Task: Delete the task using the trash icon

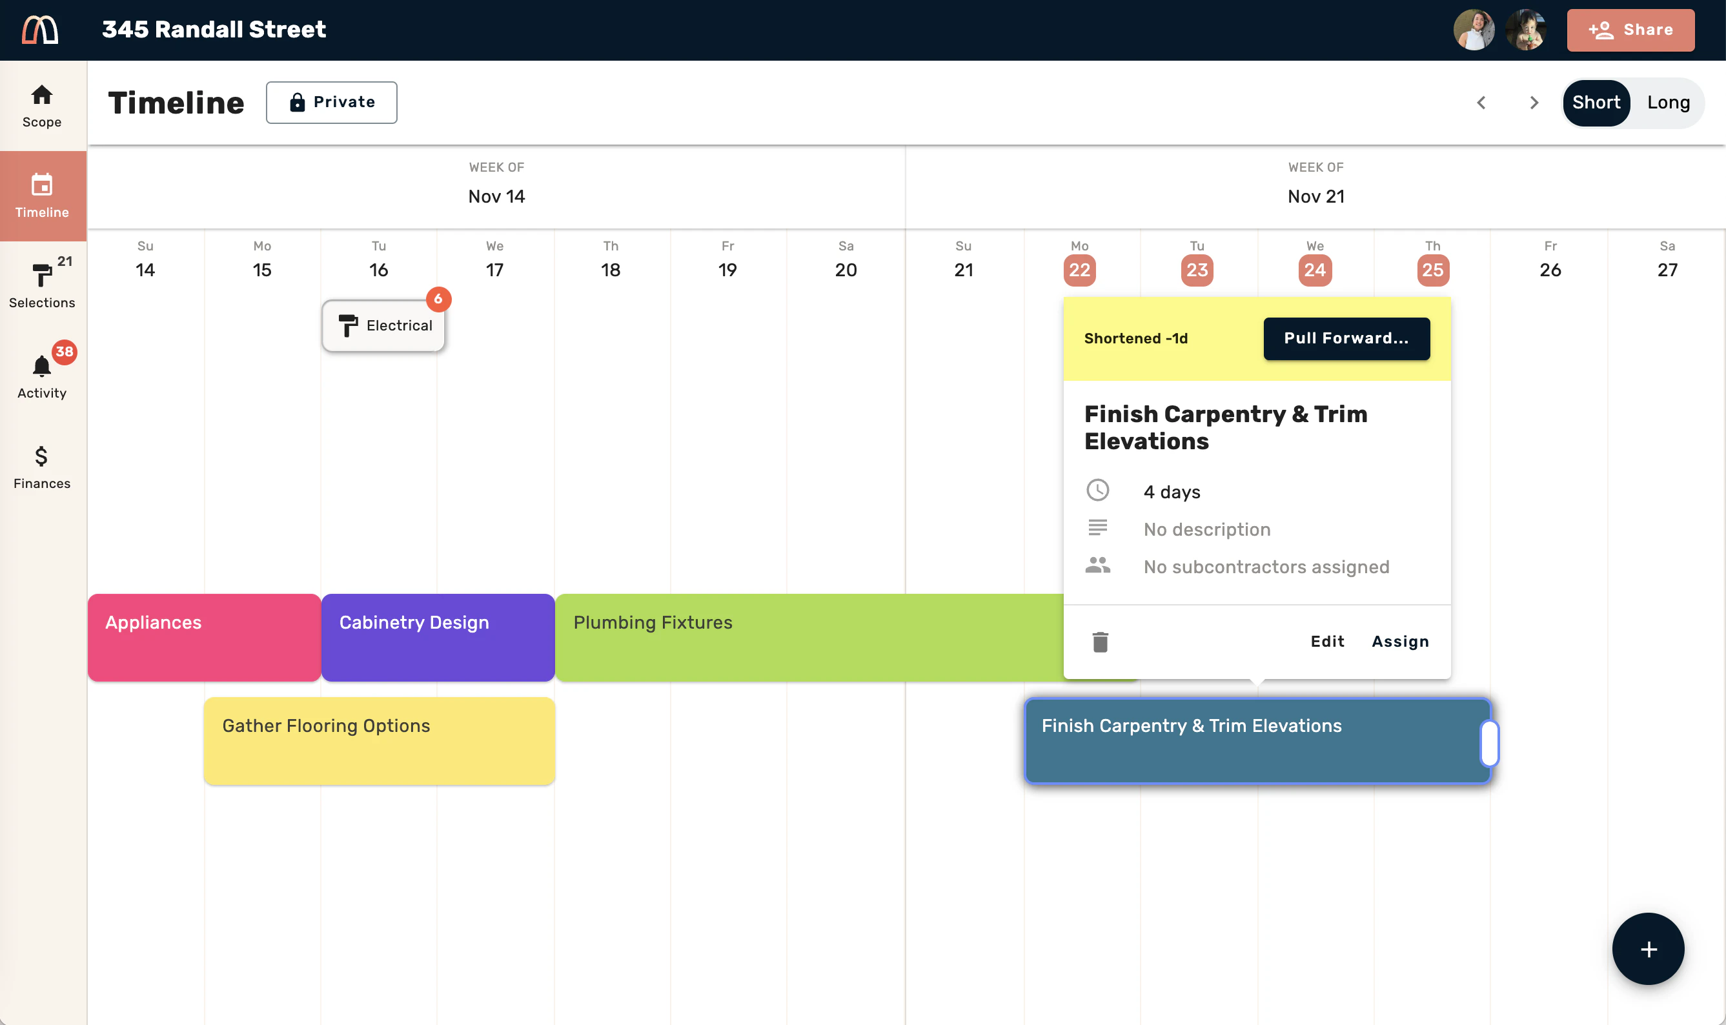Action: [1101, 642]
